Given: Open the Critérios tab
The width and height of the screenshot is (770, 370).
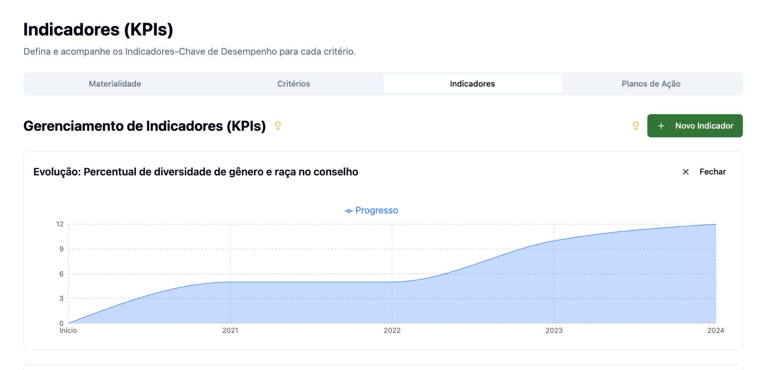Looking at the screenshot, I should pyautogui.click(x=294, y=84).
